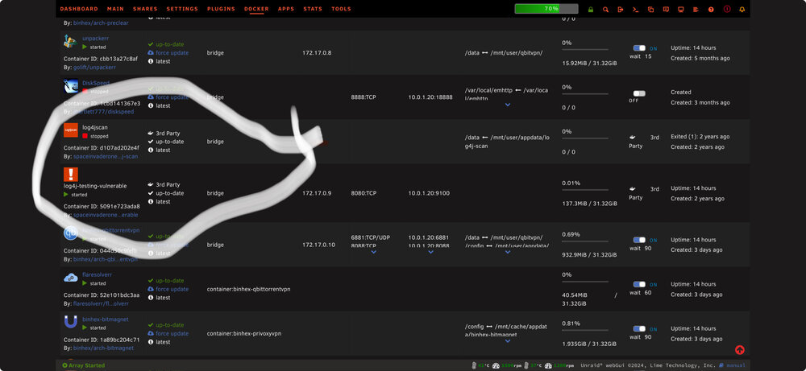Screen dimensions: 806x371
Task: Open binhex/arch-preclear repository link
Action: click(x=101, y=23)
